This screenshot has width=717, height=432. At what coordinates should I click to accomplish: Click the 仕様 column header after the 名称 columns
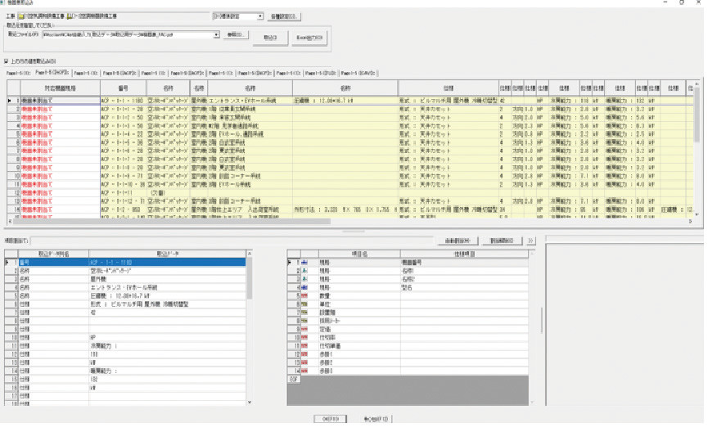tap(449, 88)
